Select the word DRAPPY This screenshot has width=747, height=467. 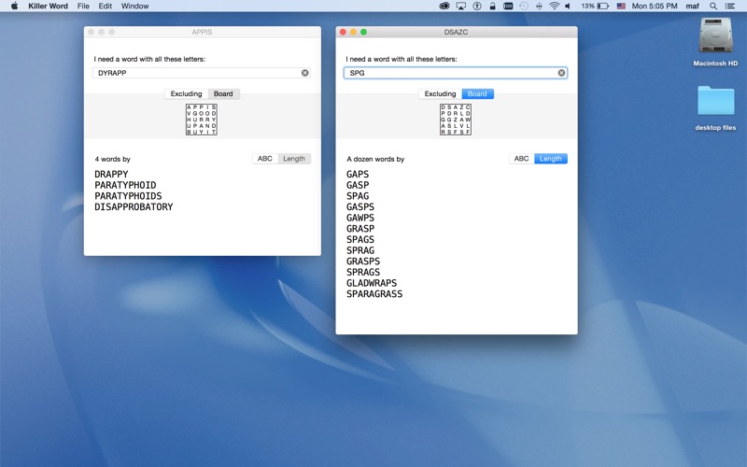pos(111,175)
